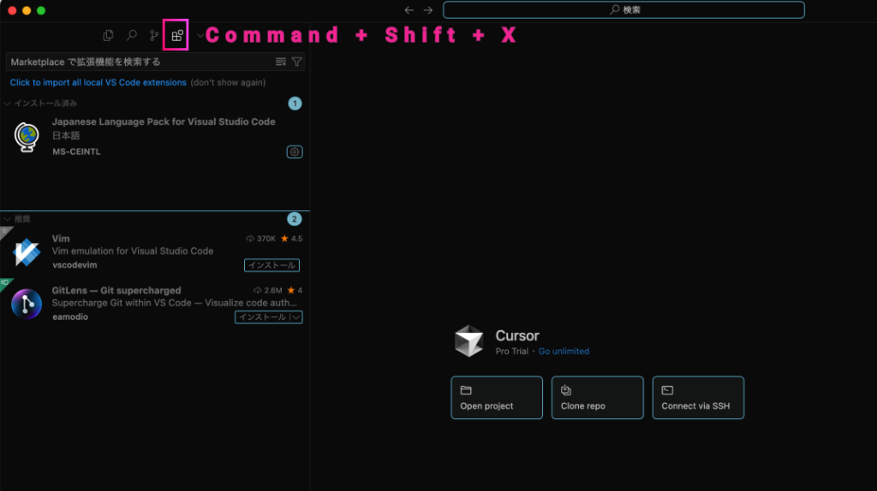Install the Vim extension
This screenshot has width=877, height=491.
click(271, 265)
